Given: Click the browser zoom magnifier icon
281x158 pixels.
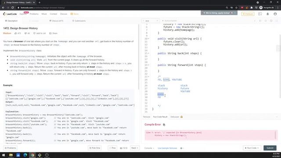Looking at the screenshot, I should click(227, 7).
